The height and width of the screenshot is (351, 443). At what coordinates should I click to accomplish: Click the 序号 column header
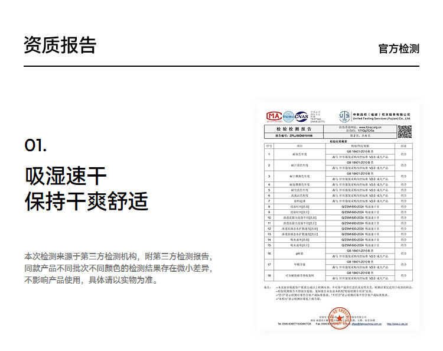click(x=269, y=146)
